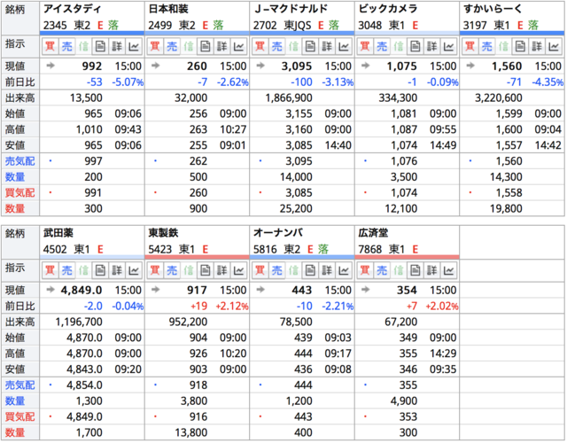Viewport: 567px width, 443px height.
Task: Click the 992 current price of アイスタディ
Action: coord(89,66)
